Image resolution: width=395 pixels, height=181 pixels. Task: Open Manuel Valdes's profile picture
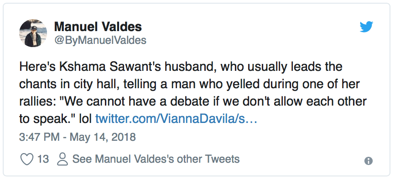click(x=33, y=33)
